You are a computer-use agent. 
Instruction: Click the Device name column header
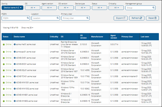19,37
